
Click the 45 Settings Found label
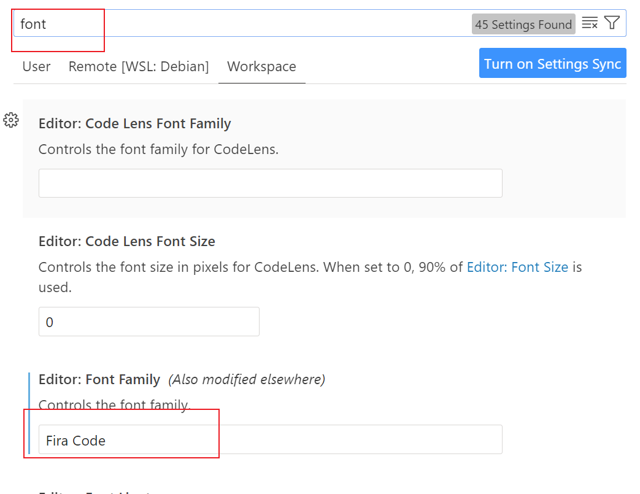click(x=523, y=24)
